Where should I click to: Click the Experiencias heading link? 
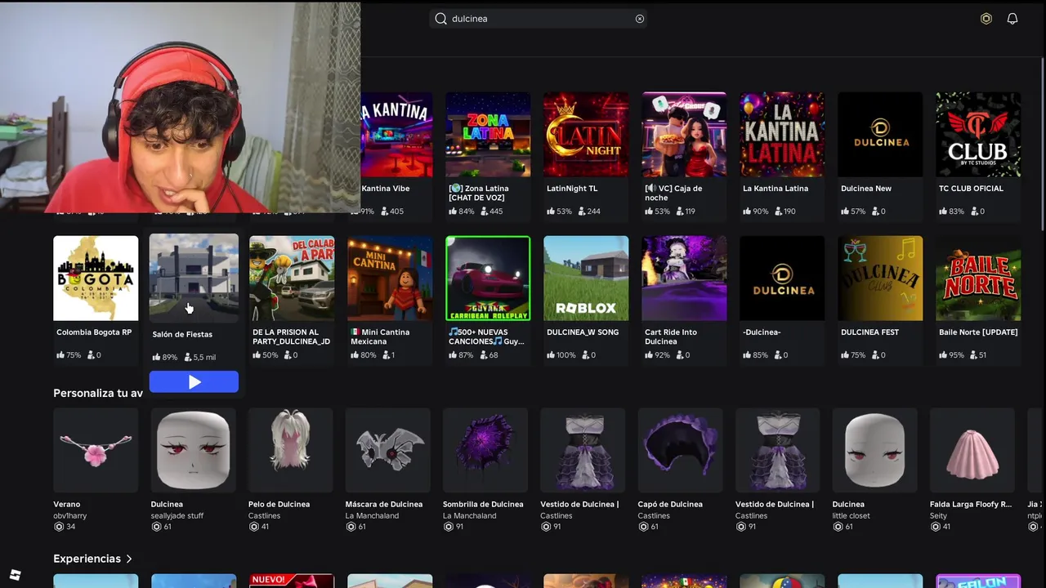pos(87,559)
